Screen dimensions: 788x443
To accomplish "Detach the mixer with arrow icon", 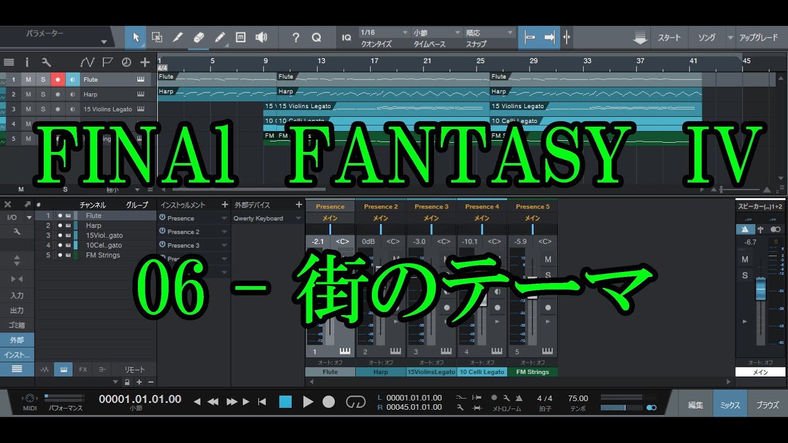I will 27,204.
